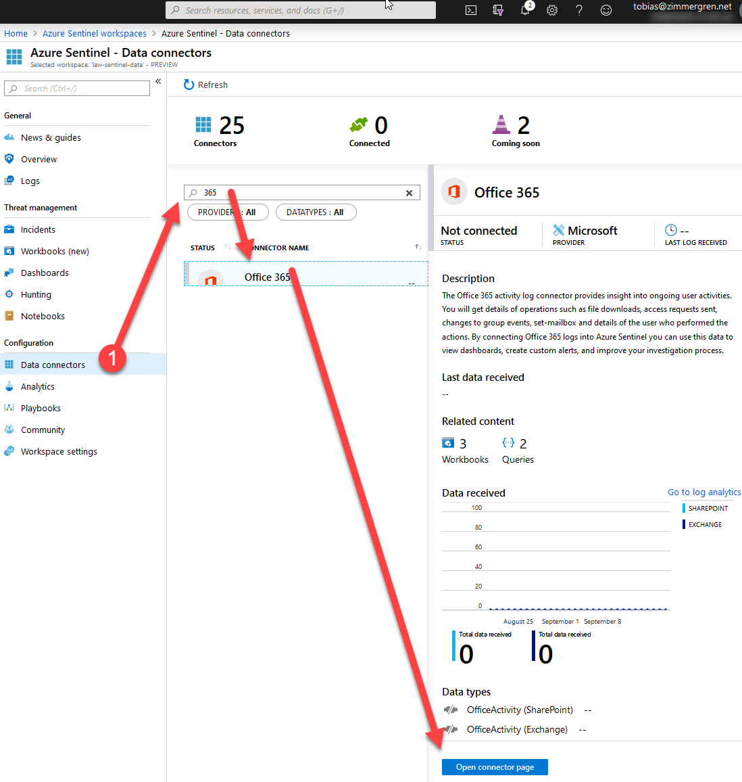Viewport: 742px width, 782px height.
Task: Follow the Go to log analytics link
Action: coord(704,492)
